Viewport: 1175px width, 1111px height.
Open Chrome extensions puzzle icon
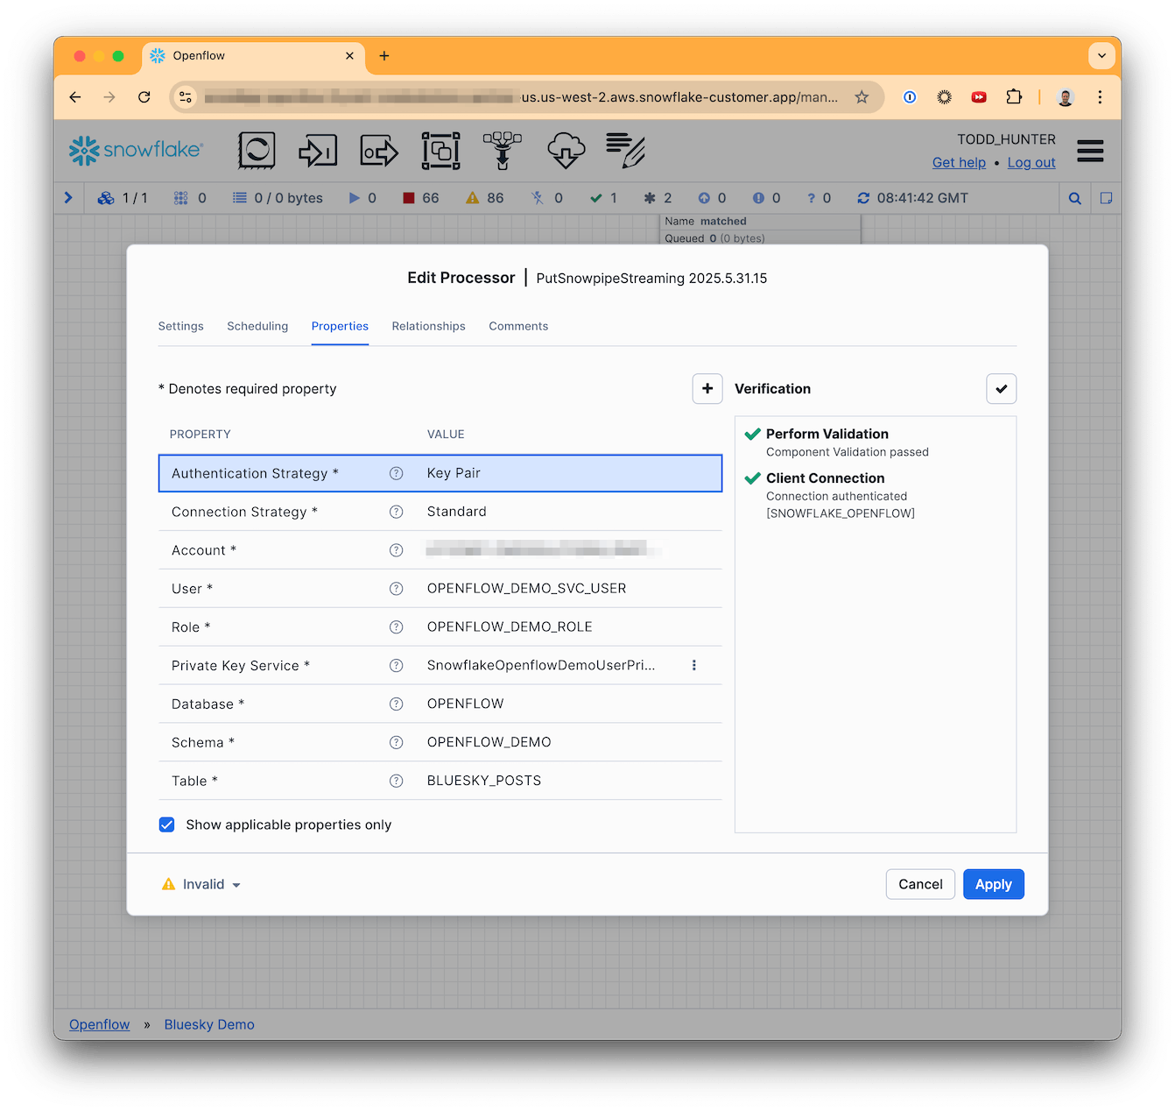point(1014,97)
